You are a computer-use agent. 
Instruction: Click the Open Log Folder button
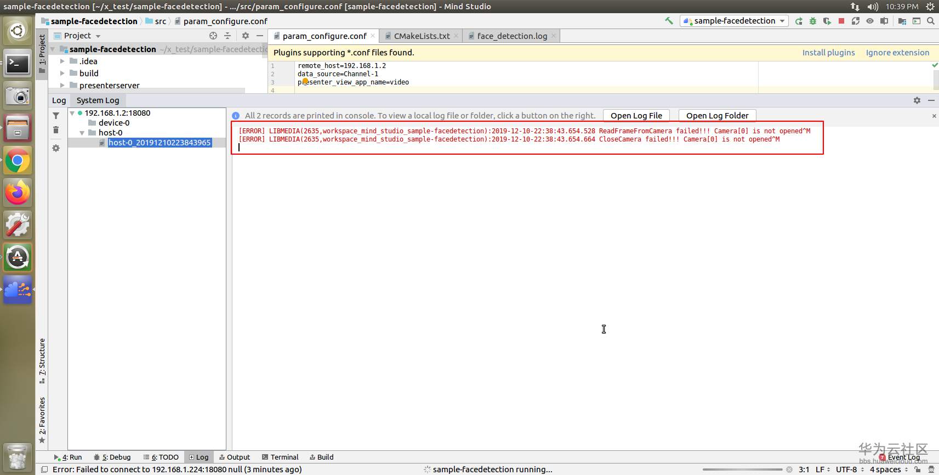click(717, 116)
